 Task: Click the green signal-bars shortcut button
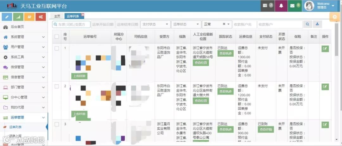click(x=18, y=17)
